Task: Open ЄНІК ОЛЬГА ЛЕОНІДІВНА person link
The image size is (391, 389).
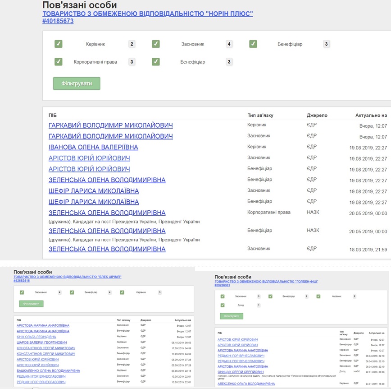Action: (x=36, y=337)
